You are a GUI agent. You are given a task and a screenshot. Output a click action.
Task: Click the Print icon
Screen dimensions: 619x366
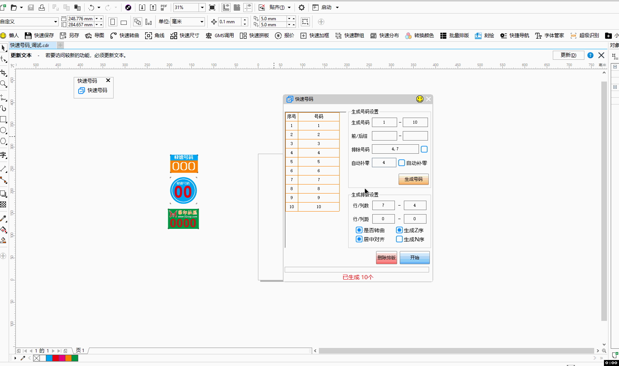[x=42, y=8]
